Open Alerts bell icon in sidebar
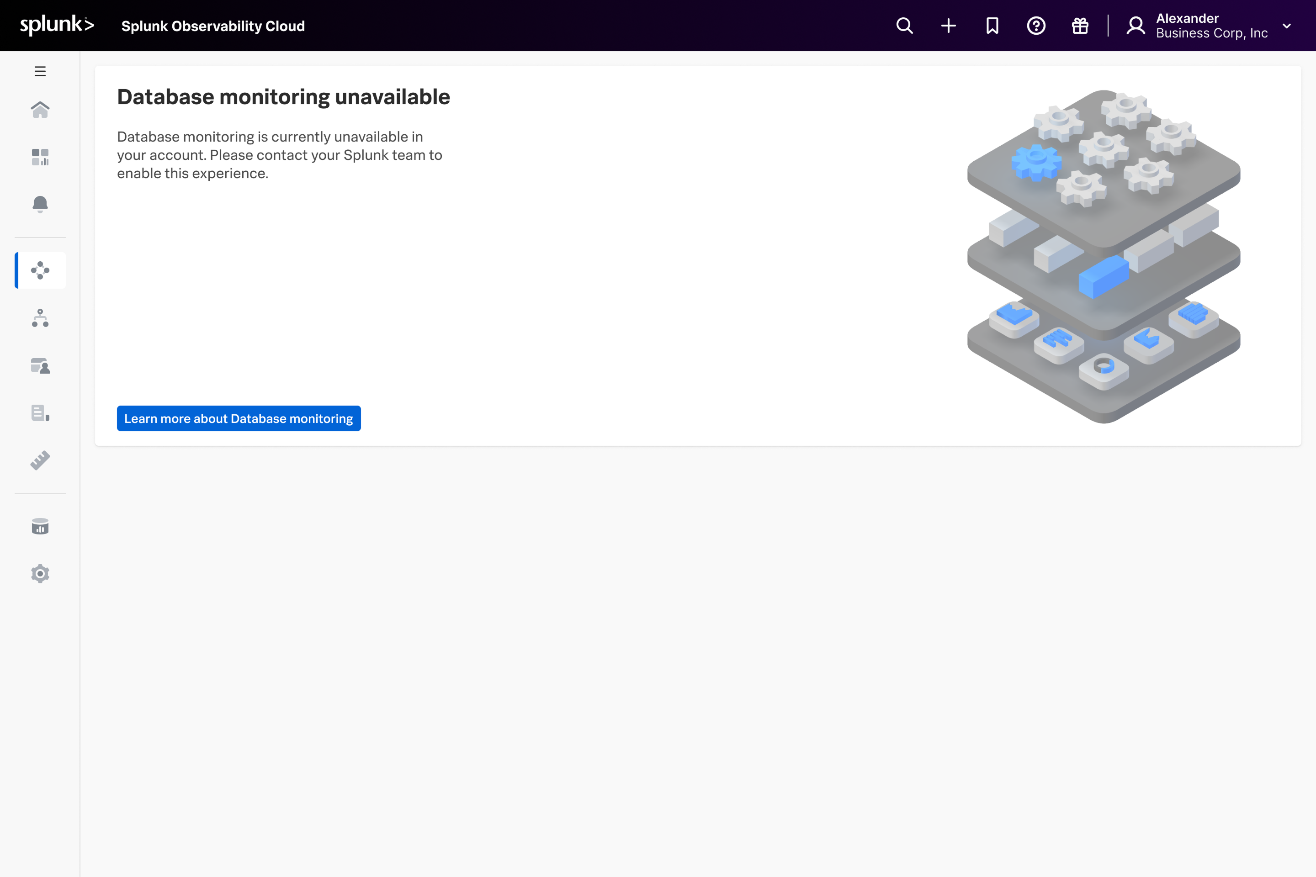This screenshot has width=1316, height=877. 40,204
